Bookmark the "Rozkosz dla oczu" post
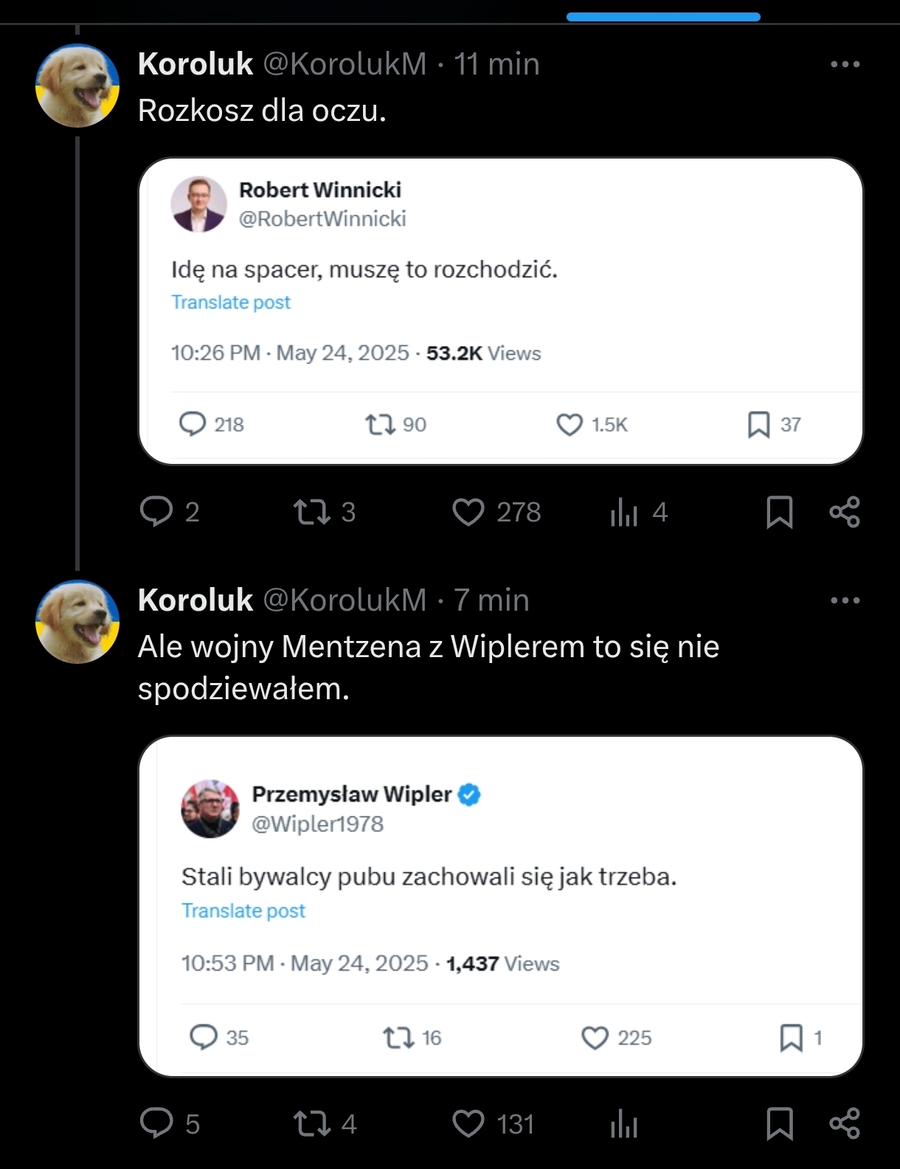 (x=780, y=512)
